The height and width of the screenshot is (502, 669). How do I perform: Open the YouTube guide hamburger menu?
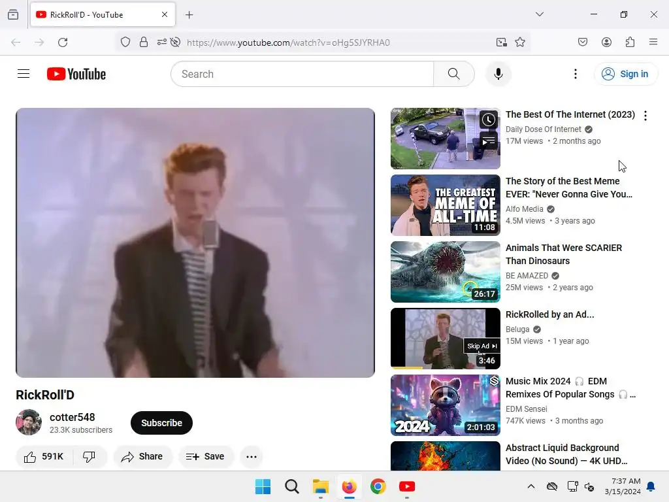click(x=24, y=74)
